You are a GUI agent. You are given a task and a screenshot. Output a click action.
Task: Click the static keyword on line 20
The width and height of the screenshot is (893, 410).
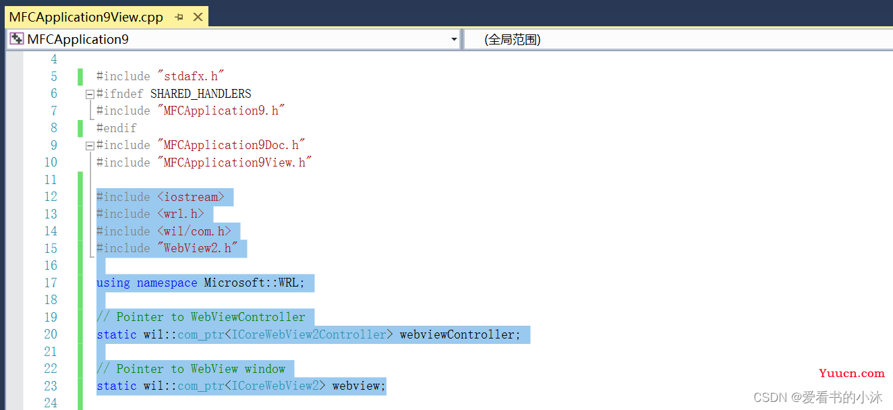[x=116, y=334]
